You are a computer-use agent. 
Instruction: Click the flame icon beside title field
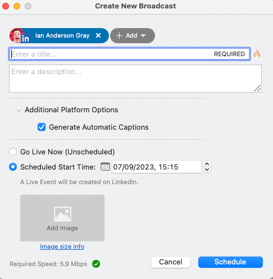point(257,54)
